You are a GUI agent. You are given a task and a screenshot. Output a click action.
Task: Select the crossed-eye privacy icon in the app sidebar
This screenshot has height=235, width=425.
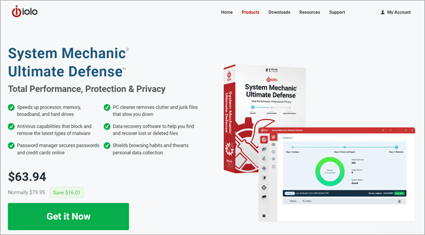point(264,149)
